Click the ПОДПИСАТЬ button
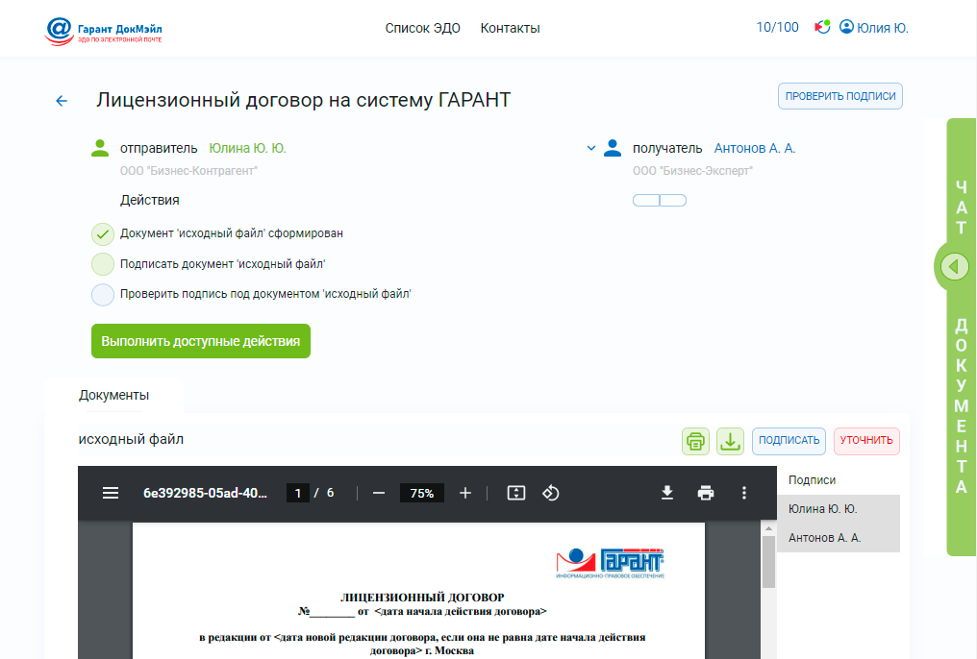This screenshot has width=977, height=659. [789, 441]
